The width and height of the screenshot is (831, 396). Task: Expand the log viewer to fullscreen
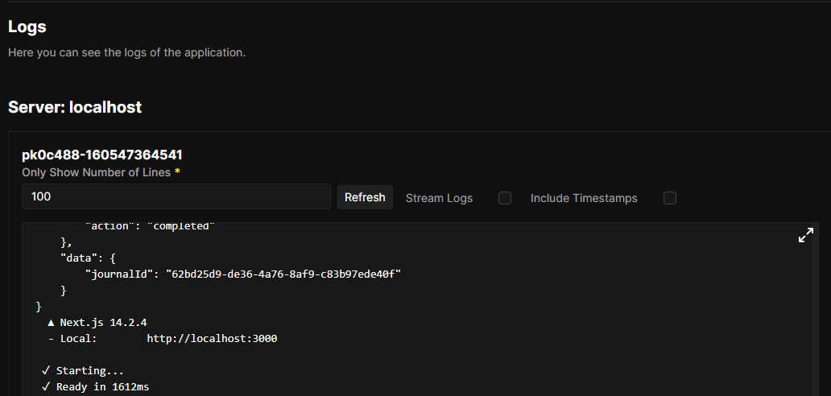[805, 236]
